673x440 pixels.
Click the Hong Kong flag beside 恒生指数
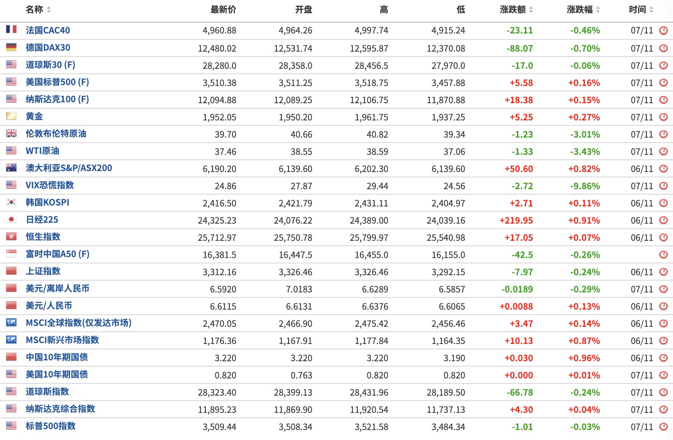click(11, 236)
